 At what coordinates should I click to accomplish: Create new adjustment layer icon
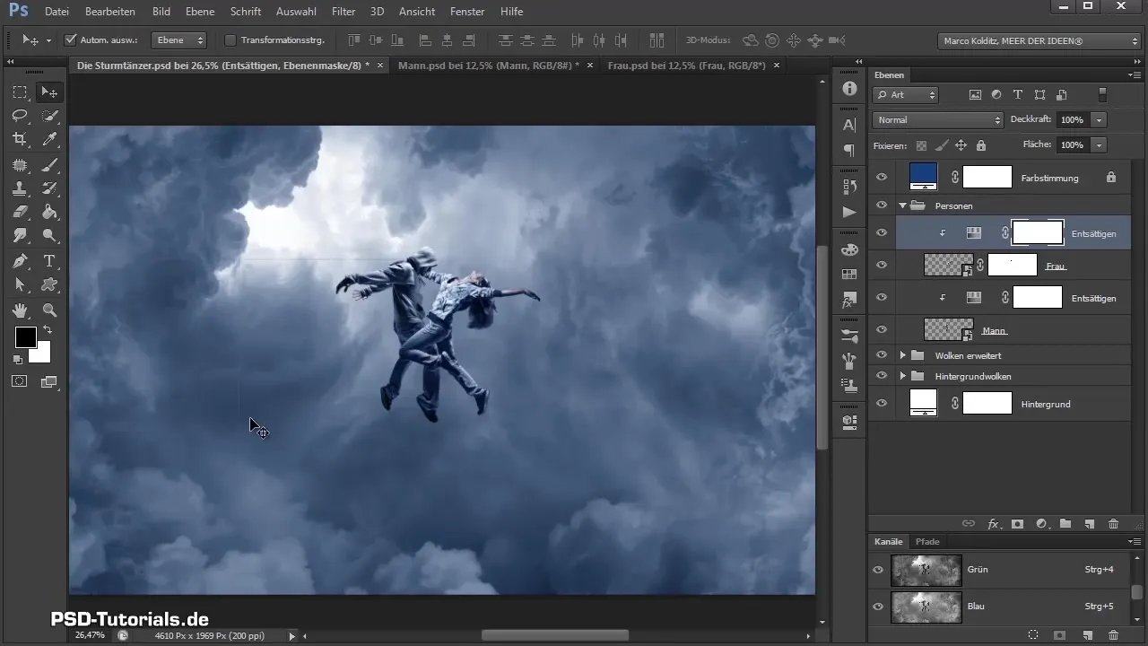(x=1041, y=523)
